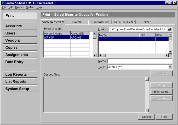The width and height of the screenshot is (178, 125).
Task: Open the Handwrite A/P tab
Action: click(x=100, y=22)
